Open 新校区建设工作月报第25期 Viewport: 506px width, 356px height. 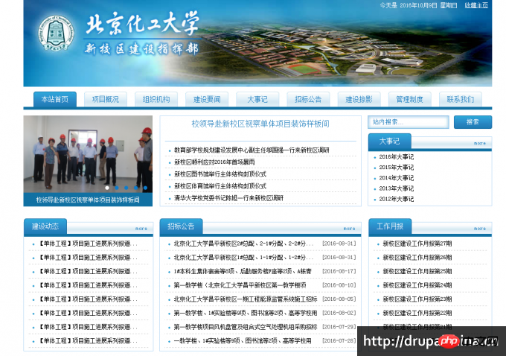417,271
